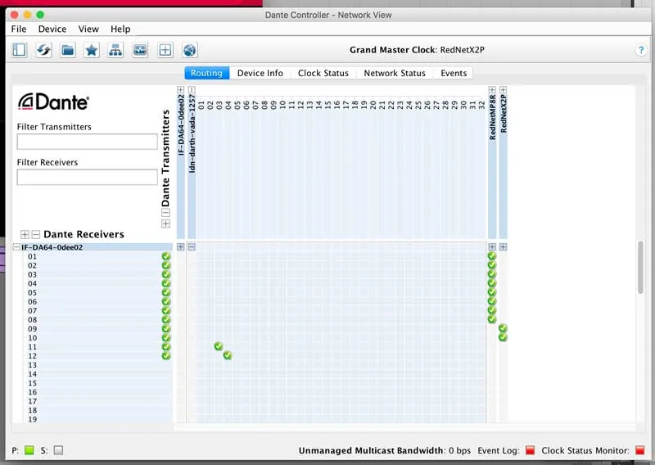Click the Event Log red indicator
The height and width of the screenshot is (465, 655).
(530, 450)
